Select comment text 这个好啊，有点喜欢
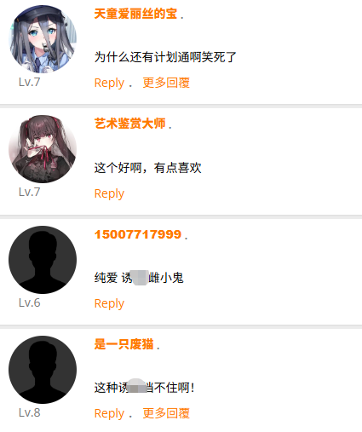The width and height of the screenshot is (362, 432). pos(148,168)
